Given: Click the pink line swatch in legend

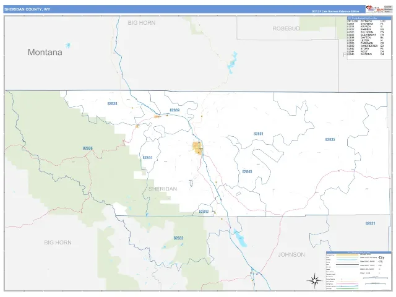Looking at the screenshot, I should tap(347, 283).
